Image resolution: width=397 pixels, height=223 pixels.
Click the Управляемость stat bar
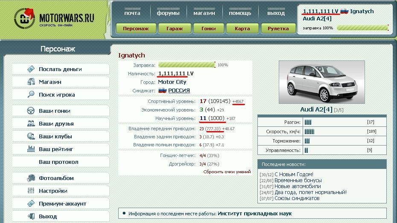click(x=307, y=150)
